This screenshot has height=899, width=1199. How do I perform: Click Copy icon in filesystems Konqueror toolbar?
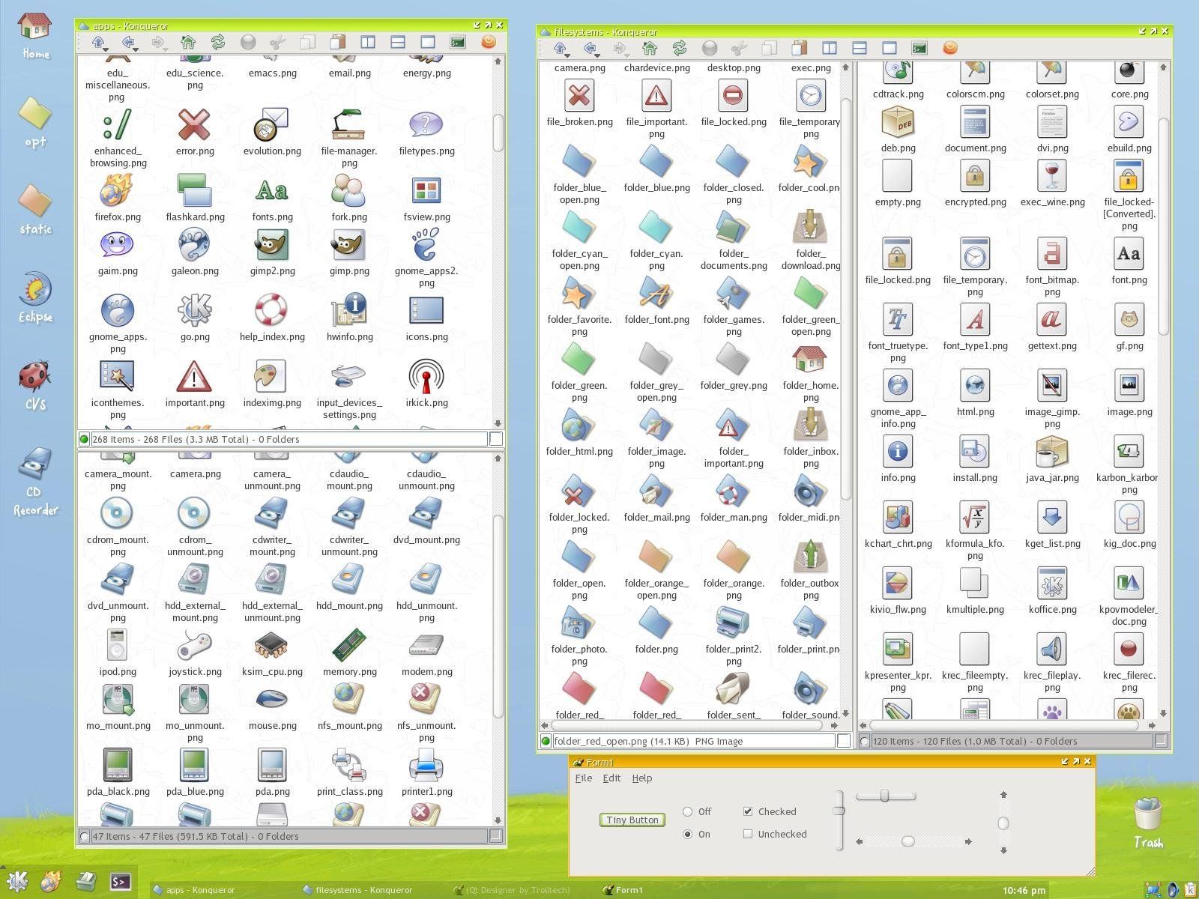[770, 49]
